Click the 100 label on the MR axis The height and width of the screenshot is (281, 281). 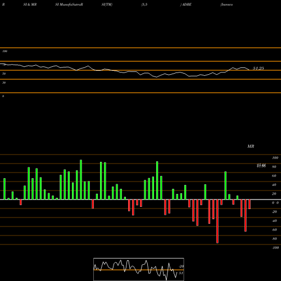275,158
